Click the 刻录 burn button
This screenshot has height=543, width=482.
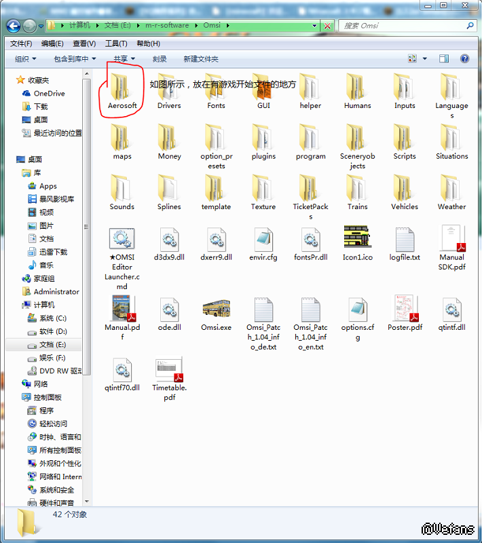(160, 59)
